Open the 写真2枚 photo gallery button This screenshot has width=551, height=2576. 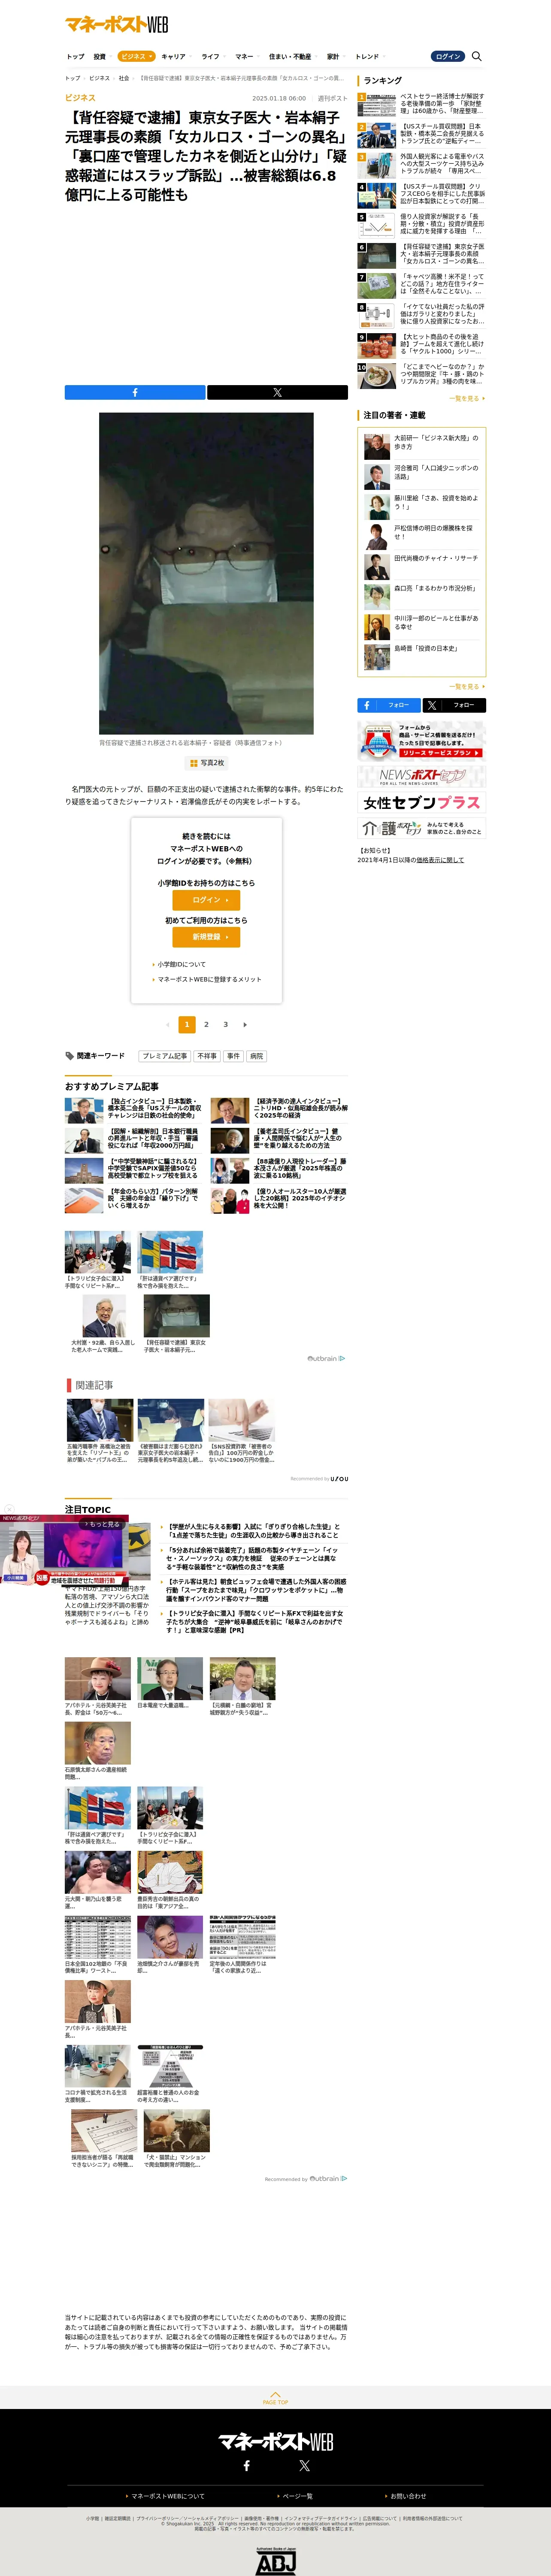click(x=206, y=763)
